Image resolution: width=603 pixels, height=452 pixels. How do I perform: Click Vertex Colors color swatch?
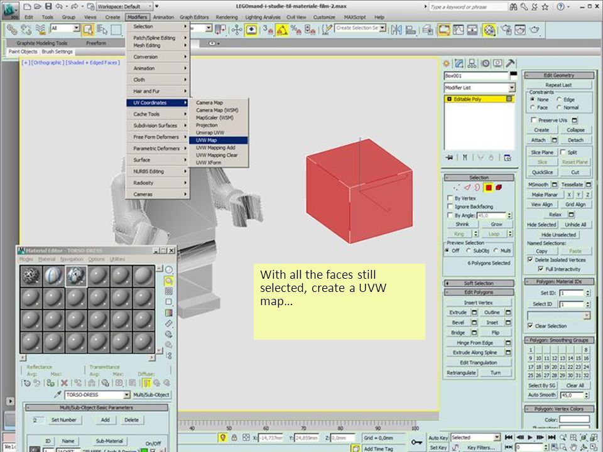(x=574, y=419)
